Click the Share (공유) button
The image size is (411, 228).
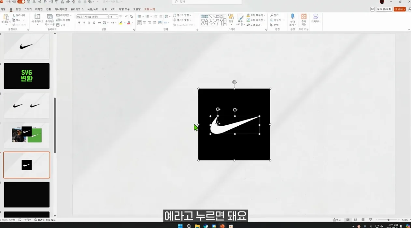pyautogui.click(x=400, y=9)
